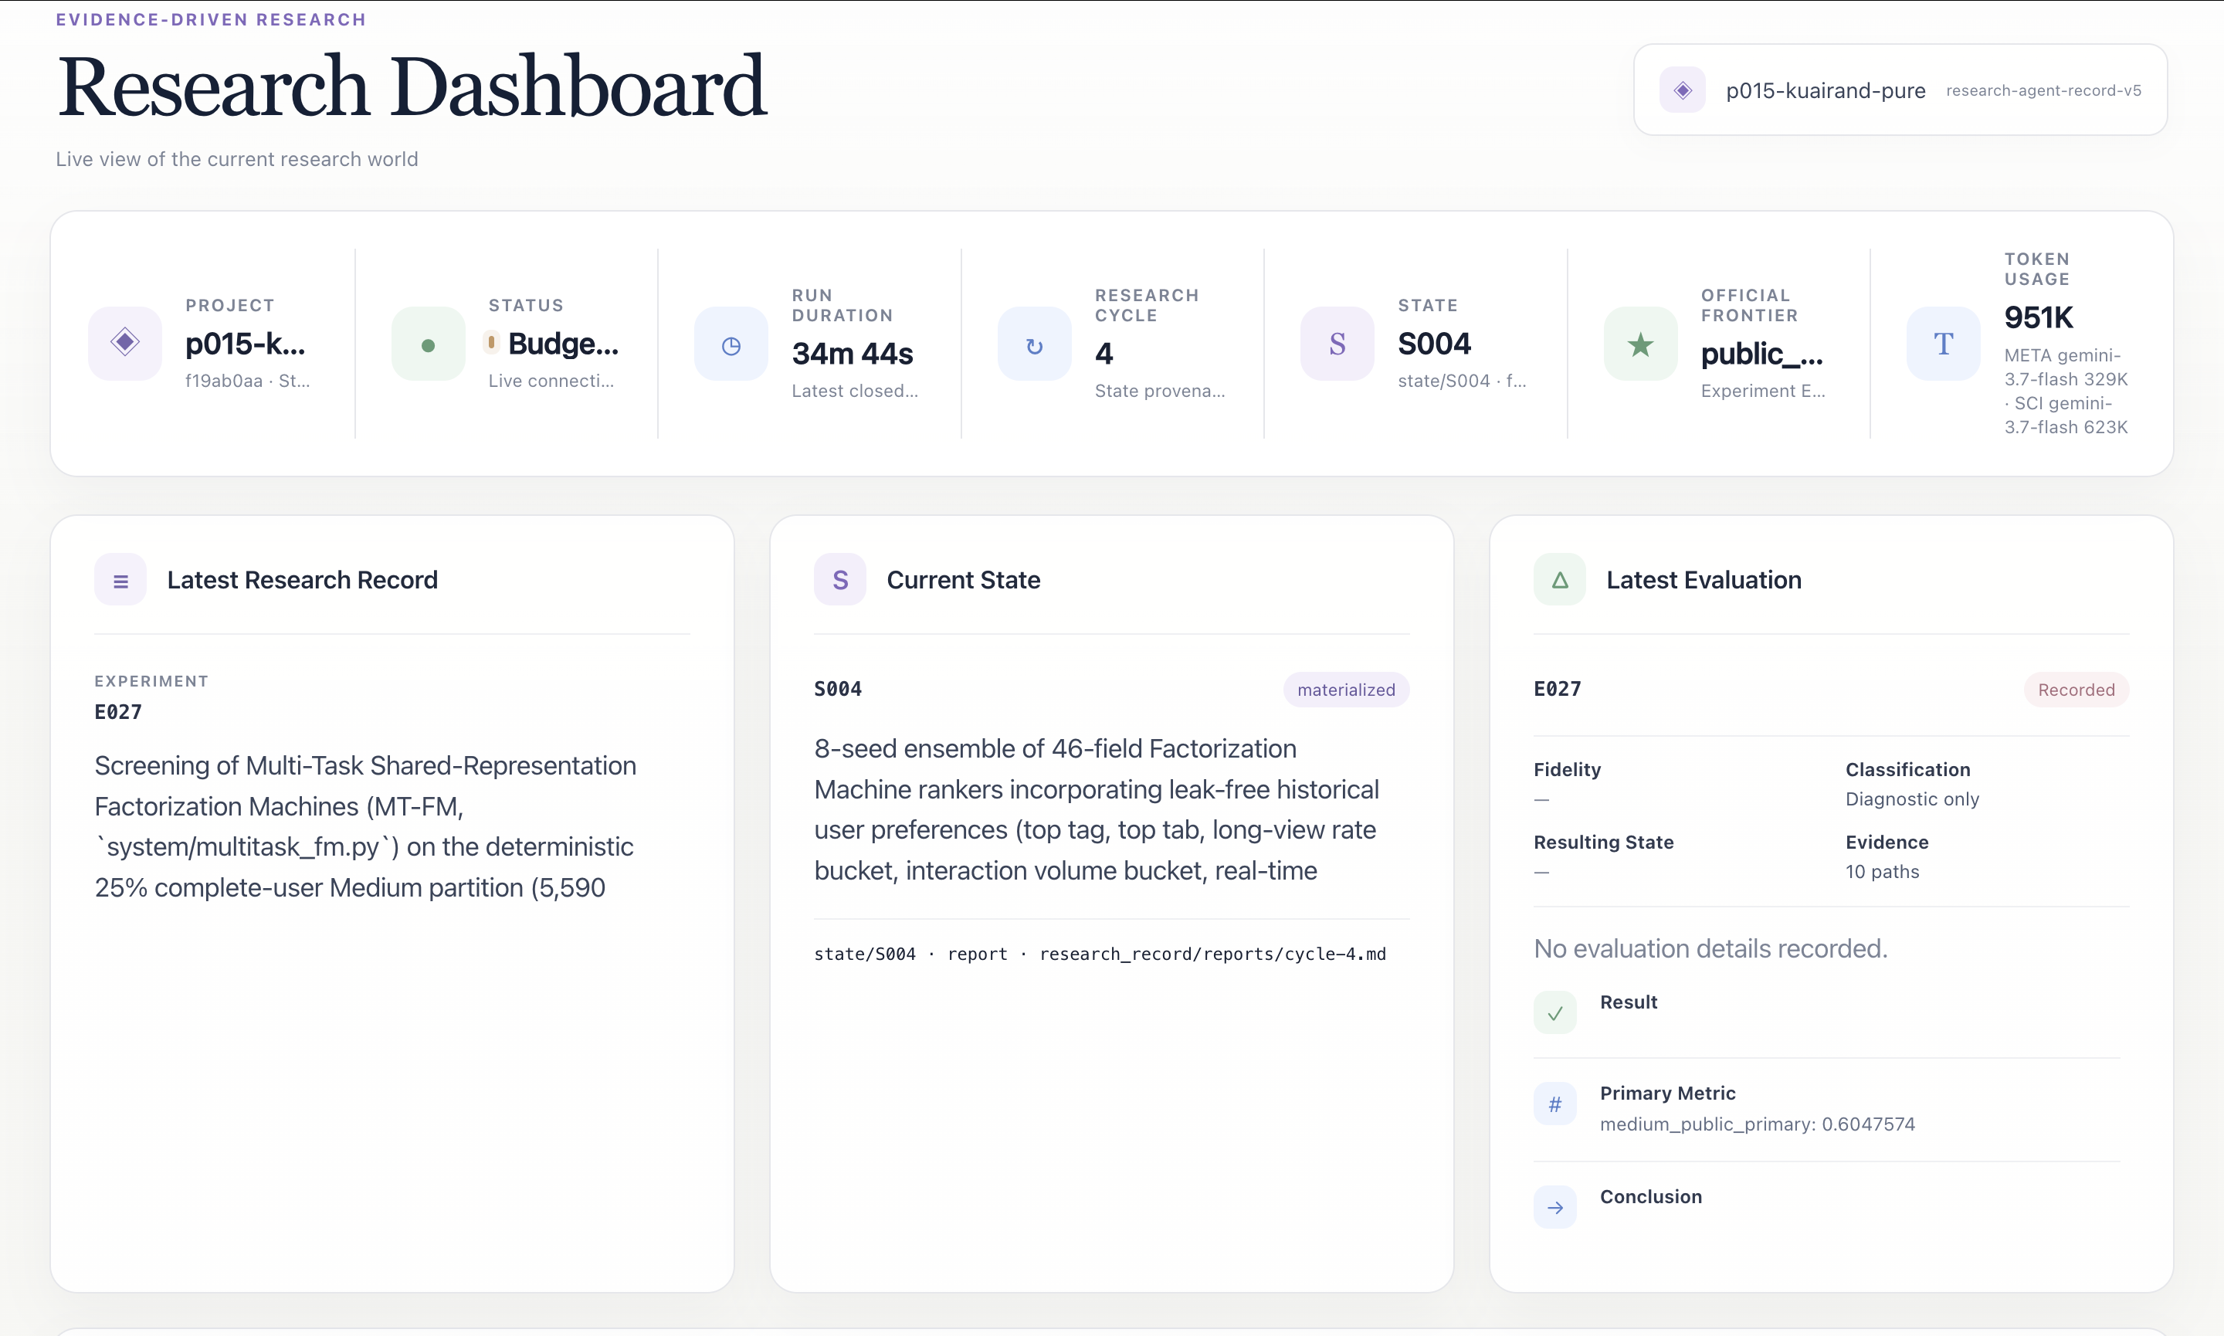Click the Live connecti... status subtitle

coord(551,381)
